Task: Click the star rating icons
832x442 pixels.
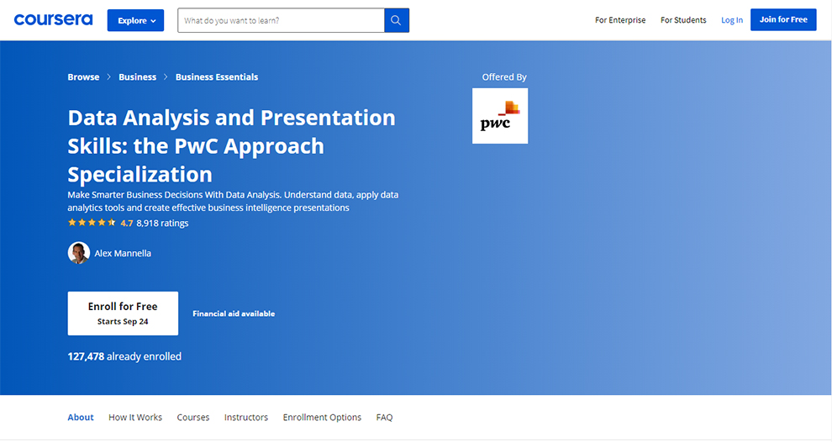Action: (92, 224)
